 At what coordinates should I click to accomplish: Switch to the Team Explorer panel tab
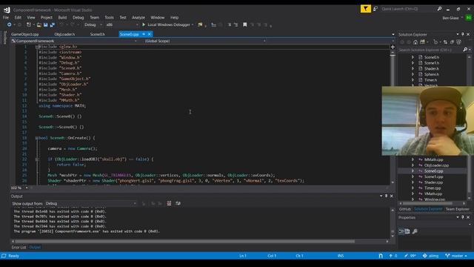point(458,209)
